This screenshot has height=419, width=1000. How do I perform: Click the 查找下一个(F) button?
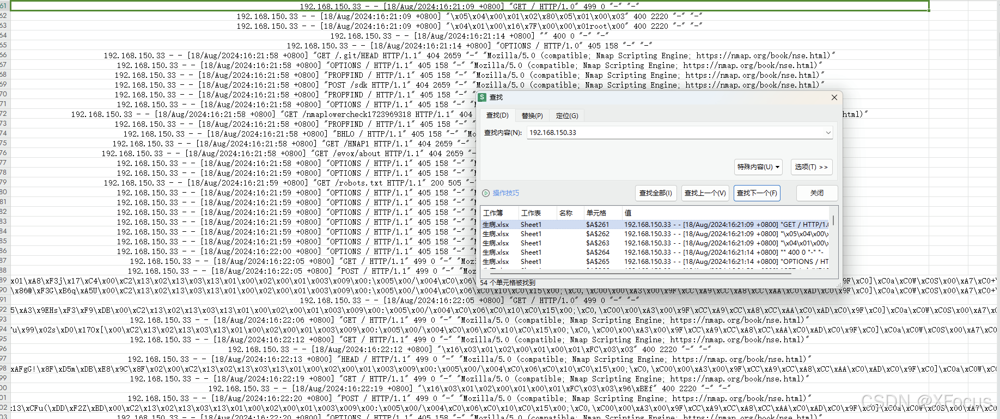click(757, 193)
